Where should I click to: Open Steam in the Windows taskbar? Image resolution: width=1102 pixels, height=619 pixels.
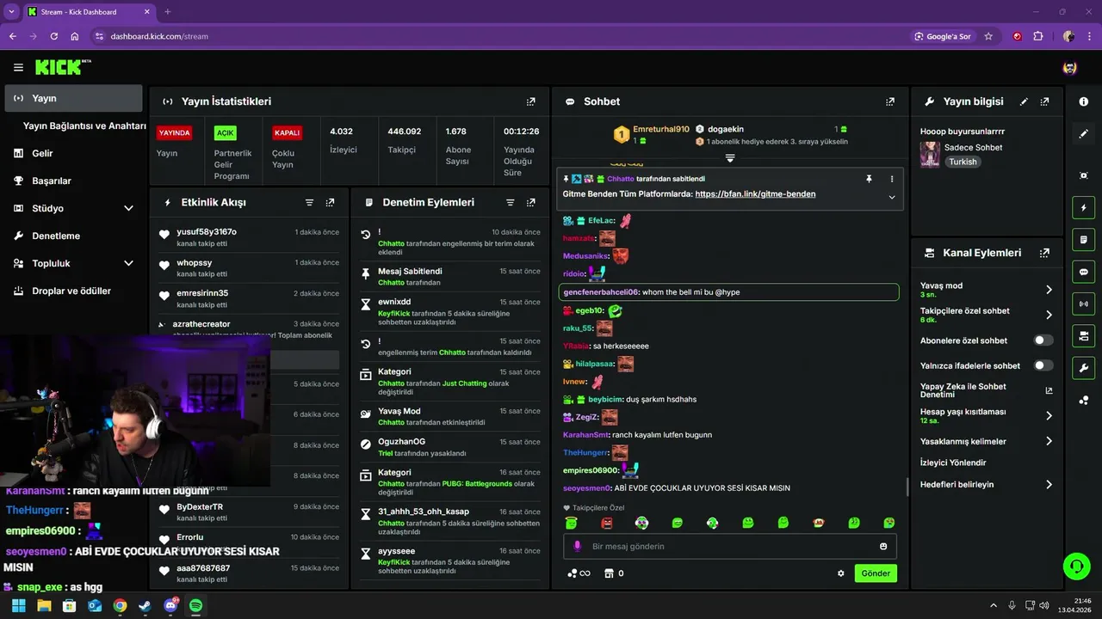[x=145, y=605]
